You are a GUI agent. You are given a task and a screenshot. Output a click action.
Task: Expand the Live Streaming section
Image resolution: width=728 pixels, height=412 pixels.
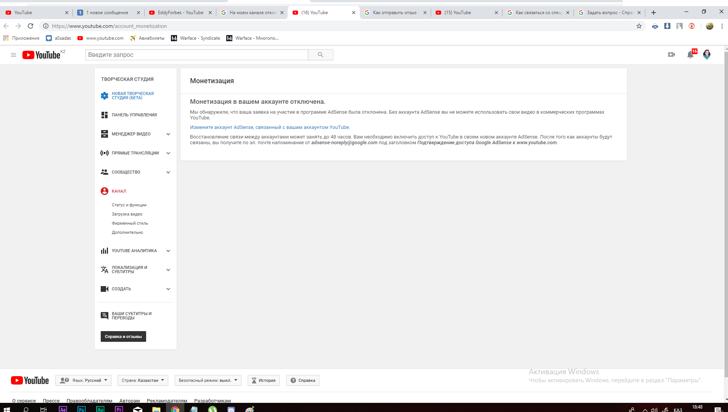[x=168, y=153]
